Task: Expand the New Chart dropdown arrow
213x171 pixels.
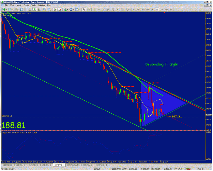Action: click(x=6, y=10)
